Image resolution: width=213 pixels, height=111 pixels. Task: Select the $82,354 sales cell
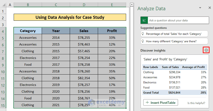[x=84, y=78]
